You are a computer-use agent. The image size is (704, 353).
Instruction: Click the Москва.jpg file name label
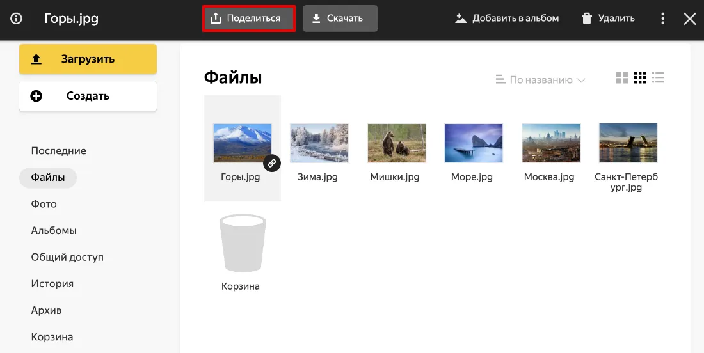(549, 177)
